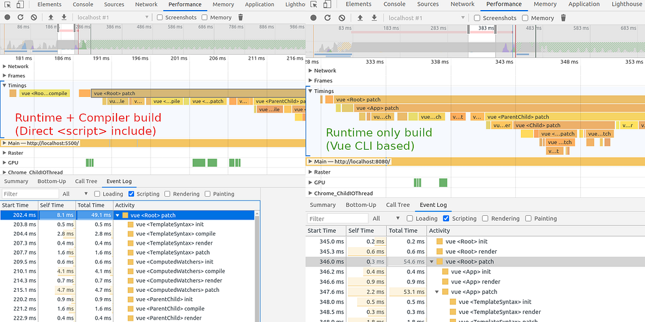Open localhost #1 profile dropdown in right panel
The height and width of the screenshot is (322, 645).
point(426,18)
